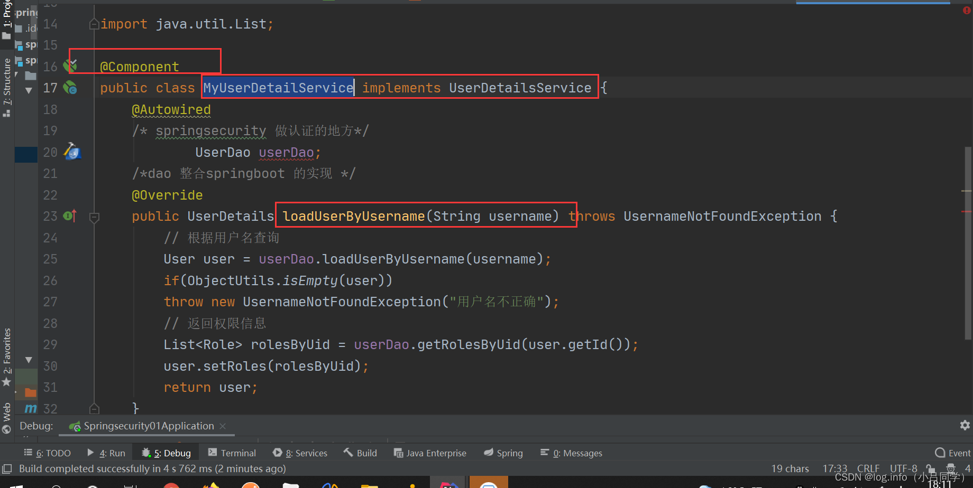973x488 pixels.
Task: Switch to the 5: Debug tool window
Action: [x=166, y=453]
